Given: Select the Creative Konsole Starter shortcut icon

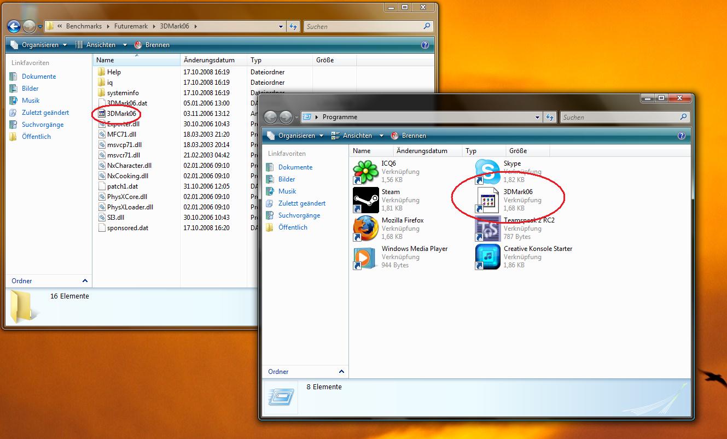Looking at the screenshot, I should coord(487,257).
